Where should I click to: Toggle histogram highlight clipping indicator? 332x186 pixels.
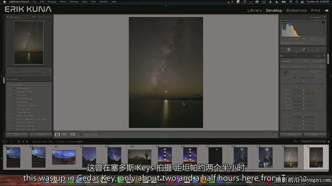pos(323,22)
